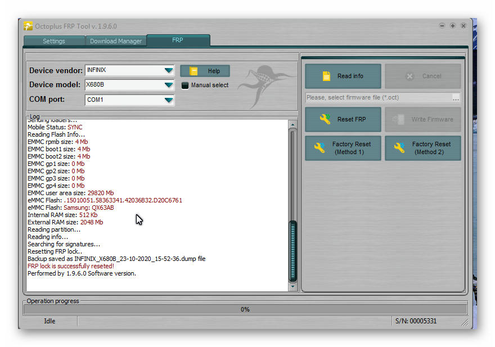Click the 'Backup saved as INFINIX_X680B' log line
The height and width of the screenshot is (347, 495).
pos(116,259)
